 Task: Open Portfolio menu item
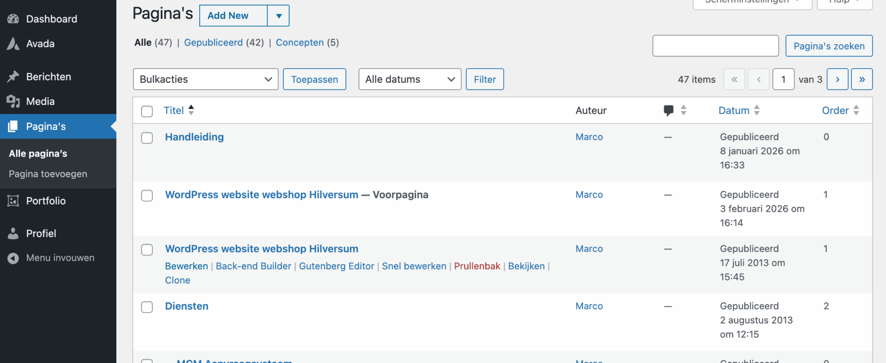pos(46,201)
